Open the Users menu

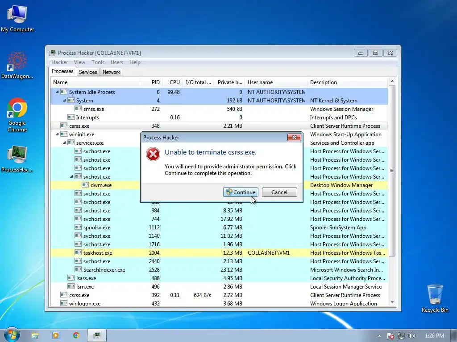click(x=116, y=62)
